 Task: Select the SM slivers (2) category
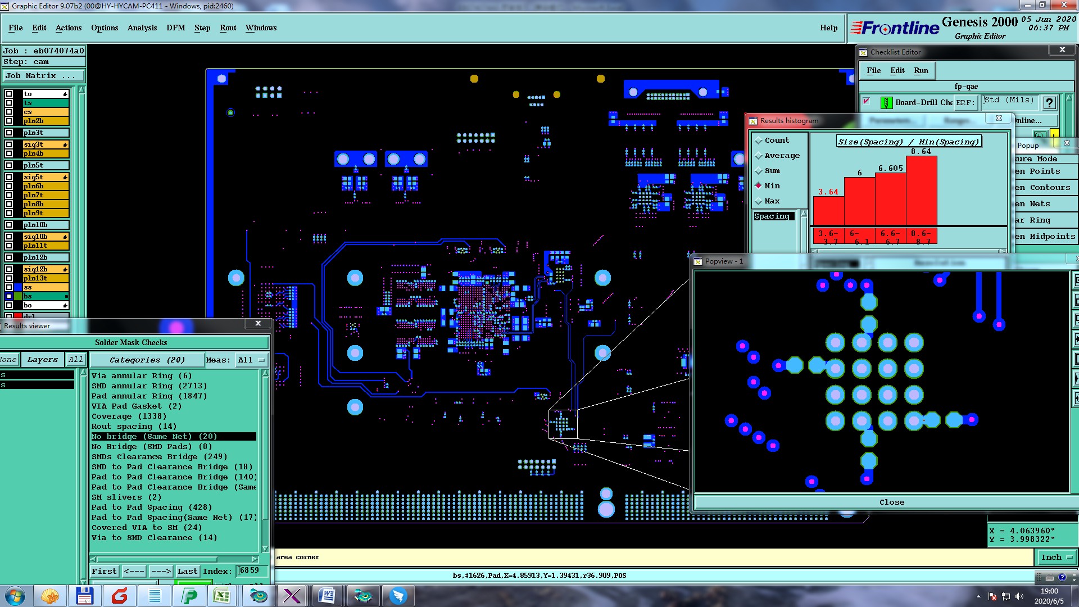(126, 497)
